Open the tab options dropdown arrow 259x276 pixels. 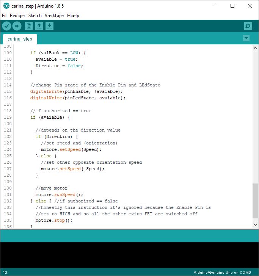246,38
